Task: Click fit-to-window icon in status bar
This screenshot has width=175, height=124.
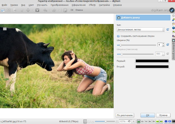Action: tap(85, 121)
